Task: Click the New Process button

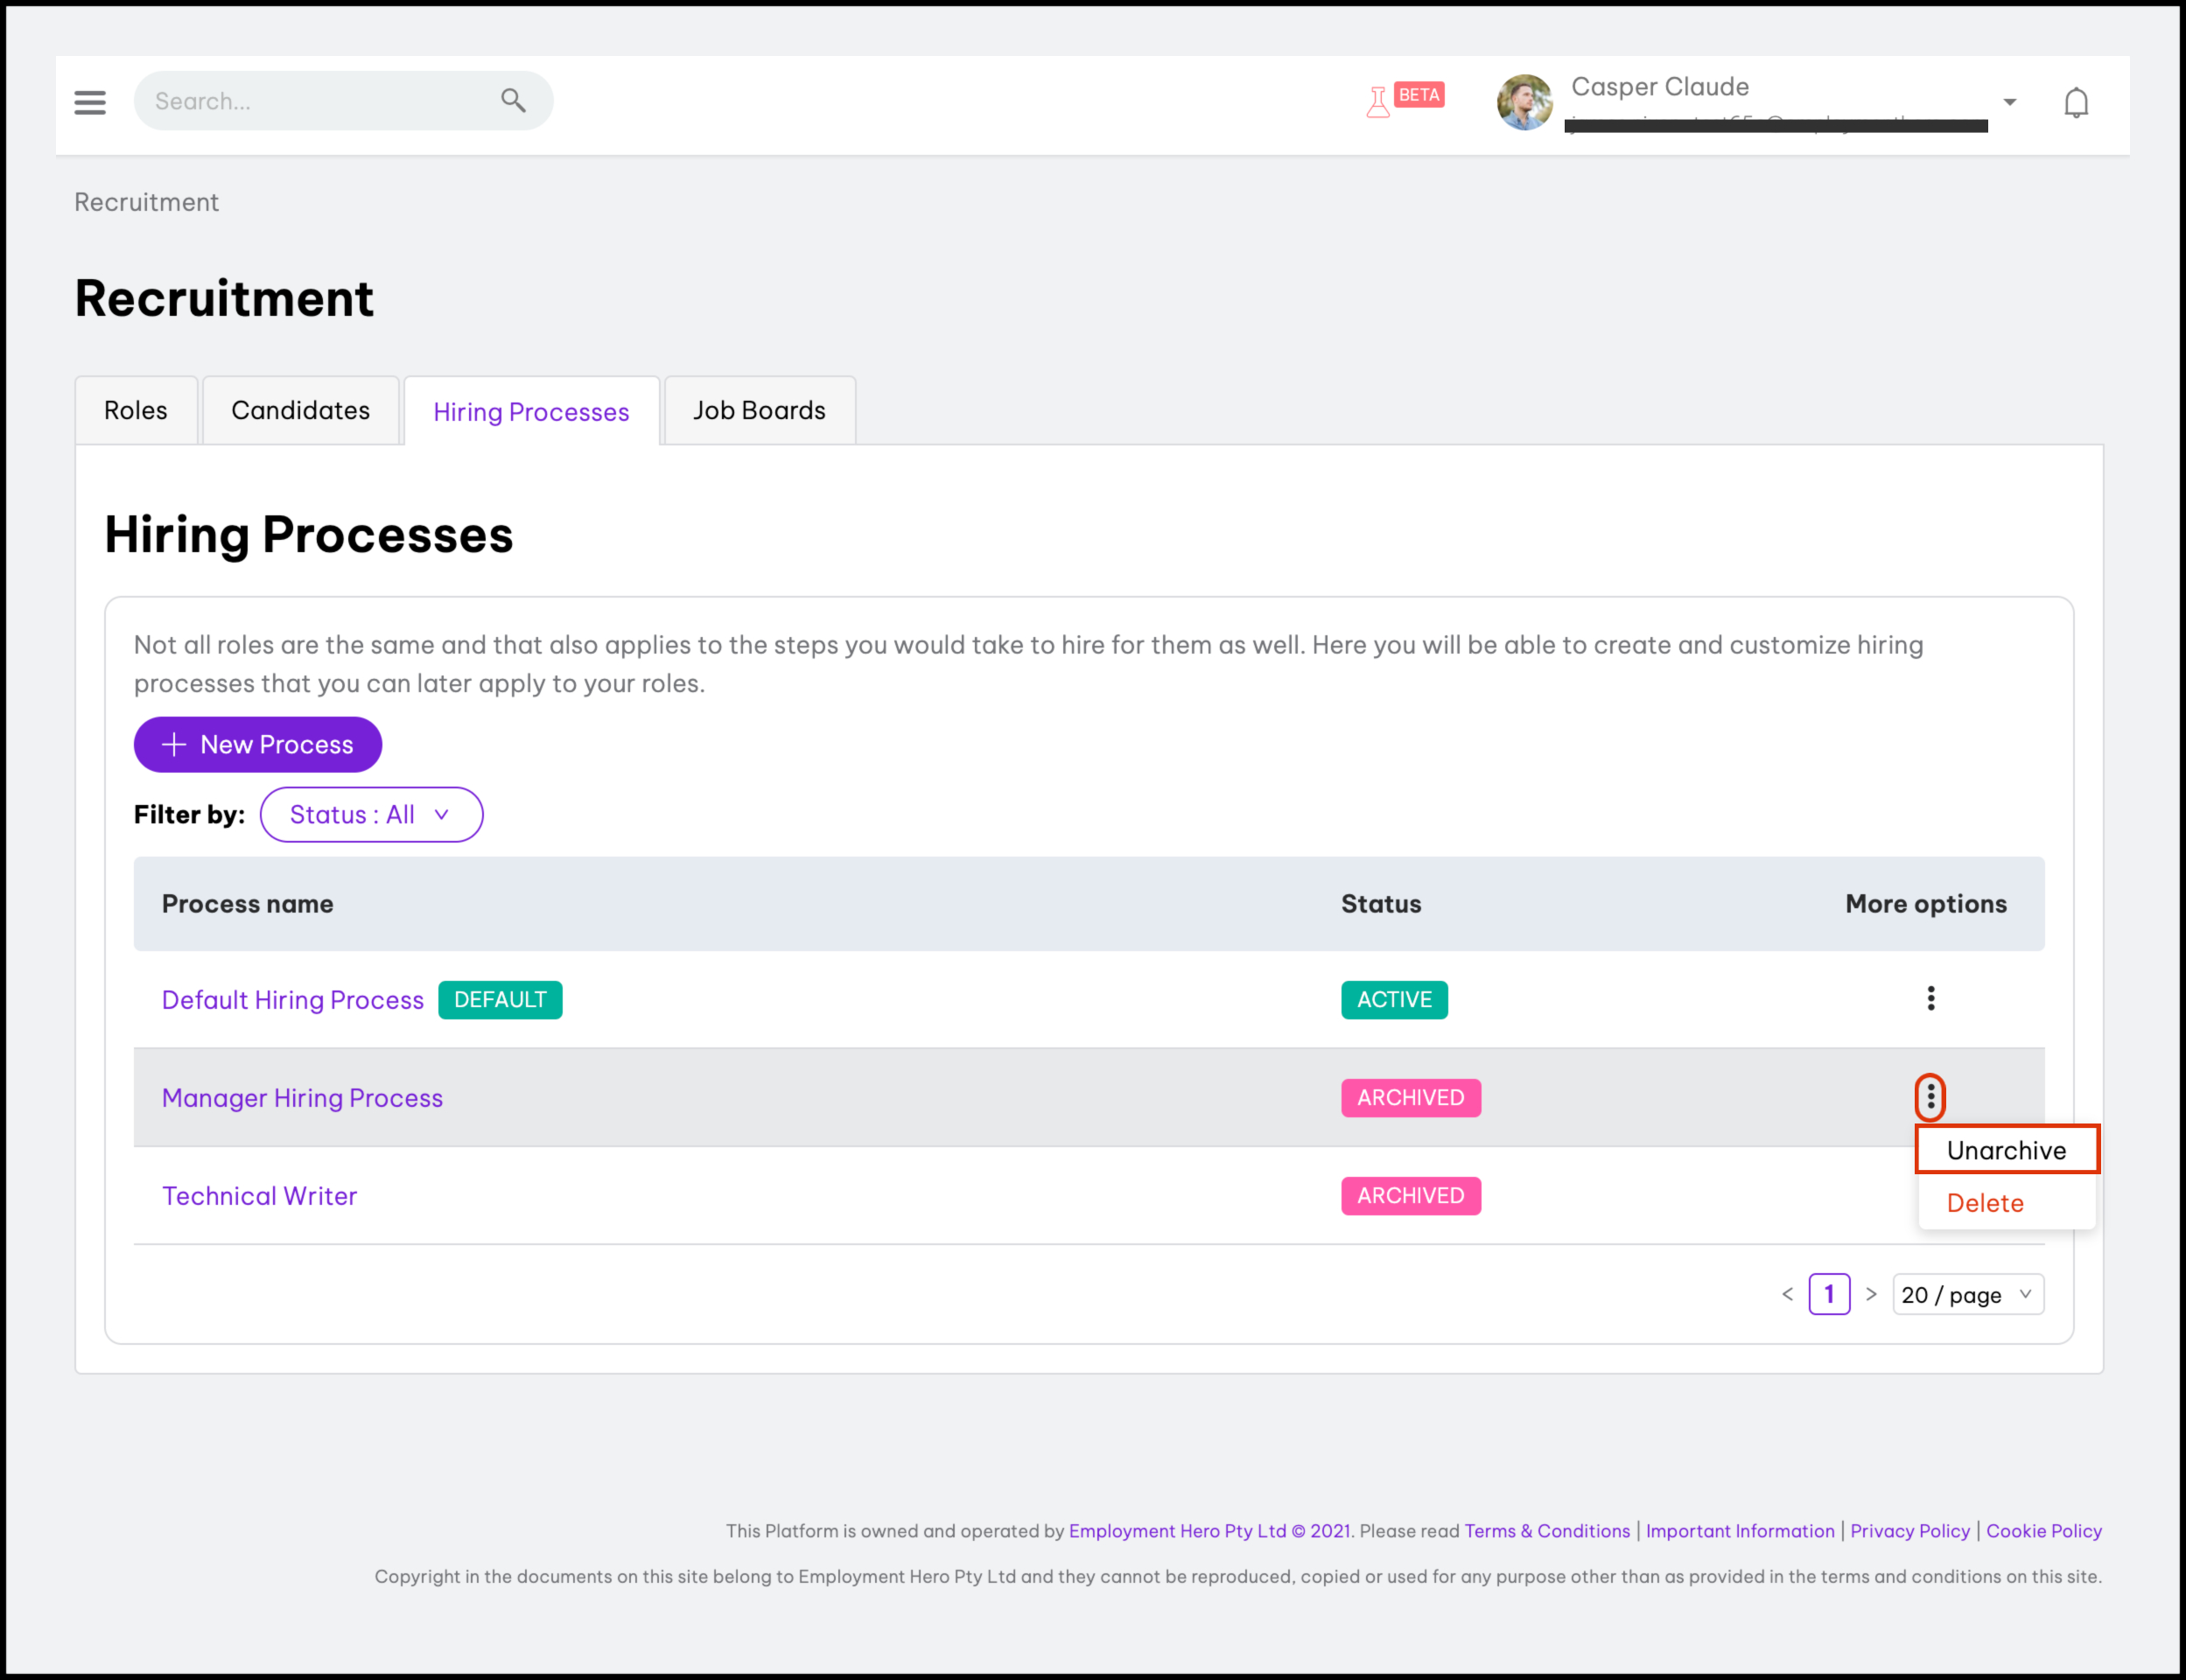Action: pos(258,744)
